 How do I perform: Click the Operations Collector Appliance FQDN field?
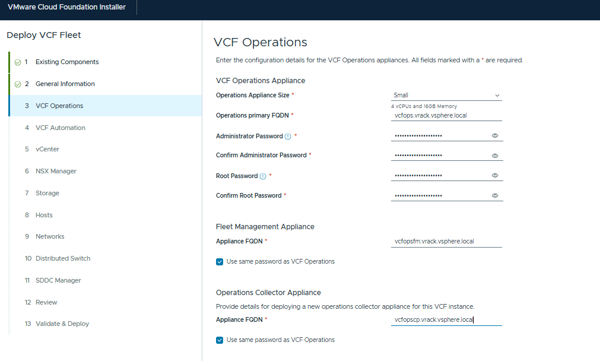[x=446, y=320]
